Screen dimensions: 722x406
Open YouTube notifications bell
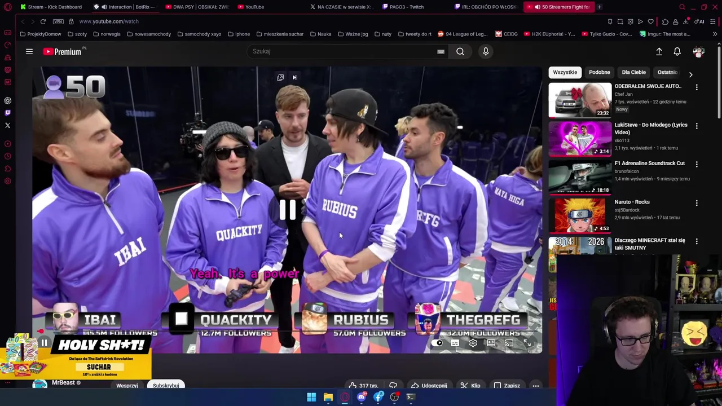pyautogui.click(x=677, y=51)
